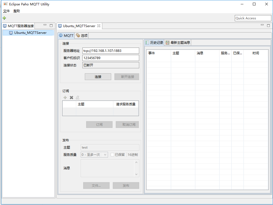Click the 时间 column header

[x=256, y=53]
